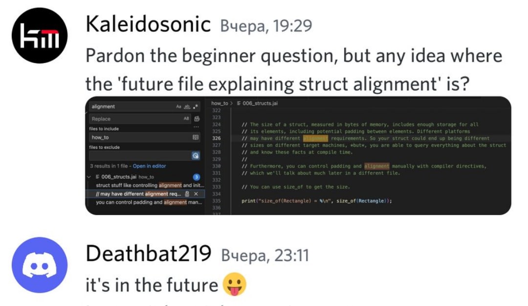Viewport: 528px width, 306px height.
Task: Click replace icon on selected result
Action: [x=187, y=194]
